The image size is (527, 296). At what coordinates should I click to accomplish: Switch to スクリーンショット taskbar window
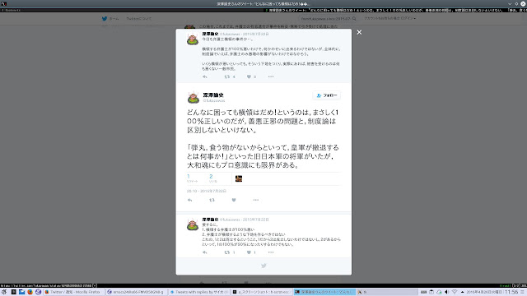click(x=262, y=292)
